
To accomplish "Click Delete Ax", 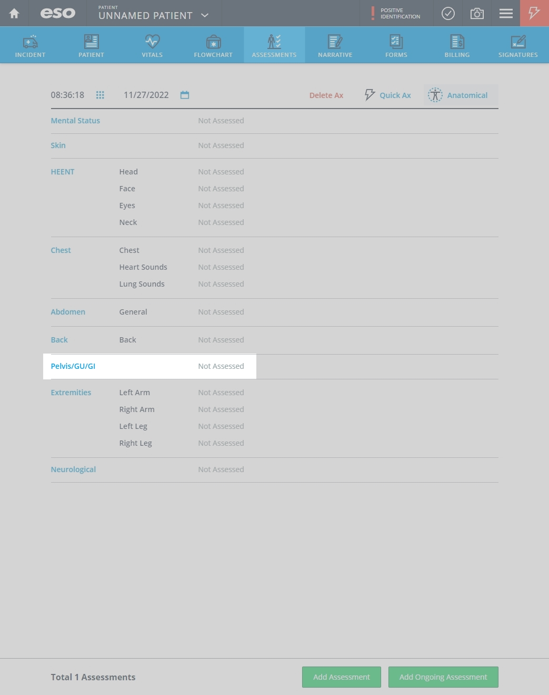I will click(x=326, y=95).
